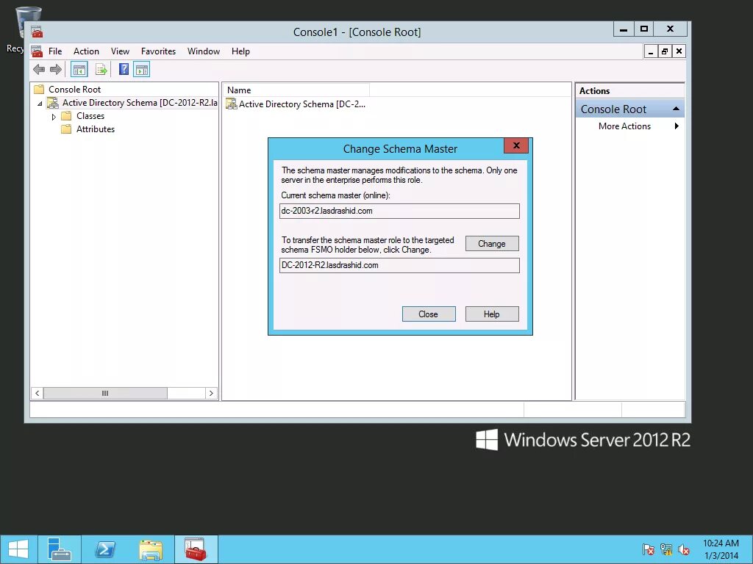The height and width of the screenshot is (564, 753).
Task: Open Server Manager from the taskbar
Action: (x=60, y=549)
